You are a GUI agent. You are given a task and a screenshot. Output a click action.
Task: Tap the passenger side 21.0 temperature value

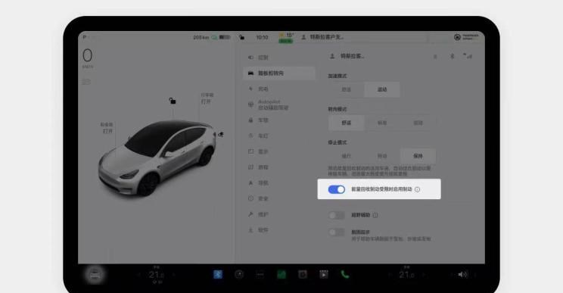point(407,275)
